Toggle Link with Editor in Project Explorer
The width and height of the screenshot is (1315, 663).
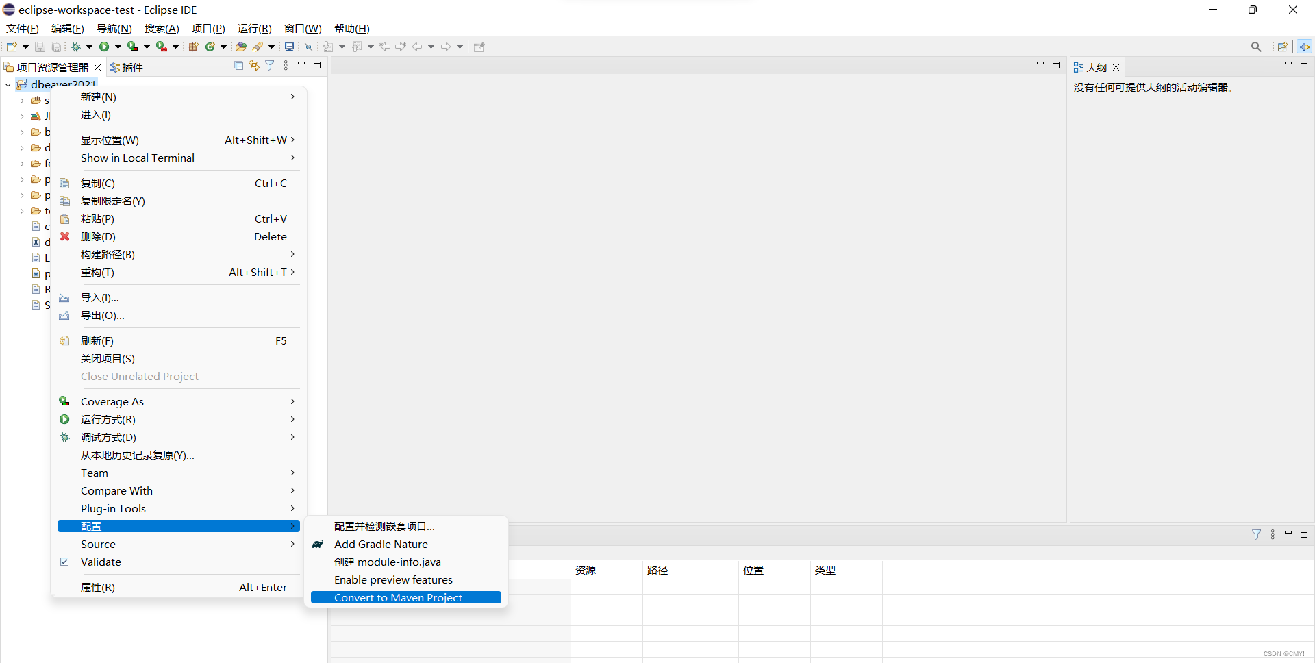pos(254,64)
